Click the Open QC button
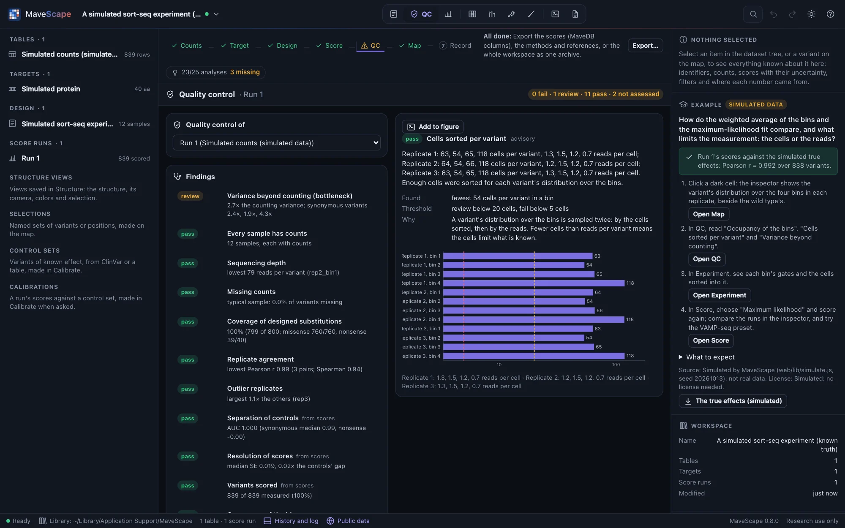The width and height of the screenshot is (845, 528). pos(707,259)
